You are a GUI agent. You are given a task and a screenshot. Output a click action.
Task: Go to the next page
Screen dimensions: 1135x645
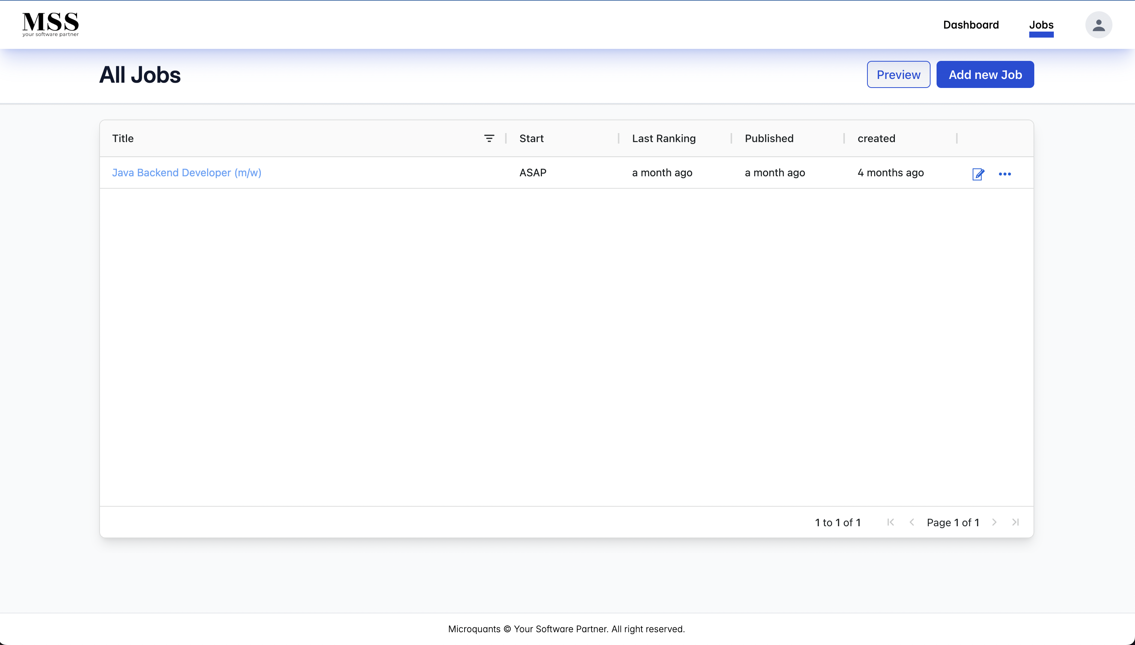[994, 522]
